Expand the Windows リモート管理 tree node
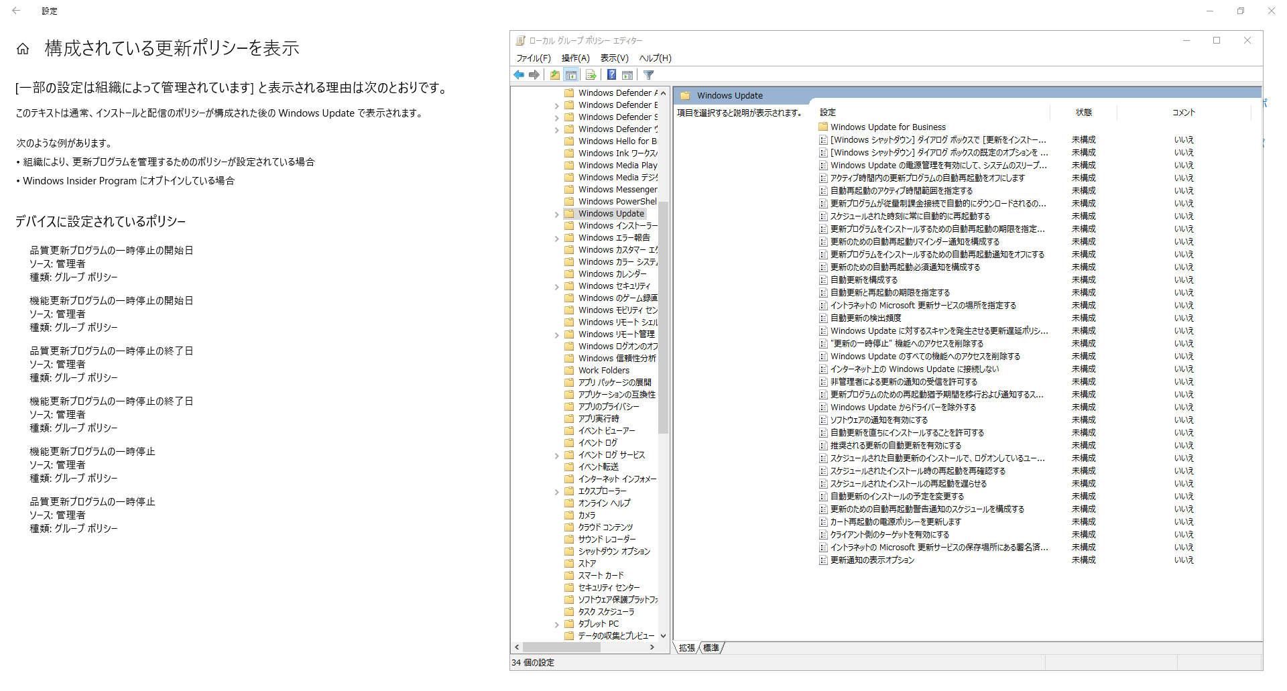 click(x=556, y=335)
